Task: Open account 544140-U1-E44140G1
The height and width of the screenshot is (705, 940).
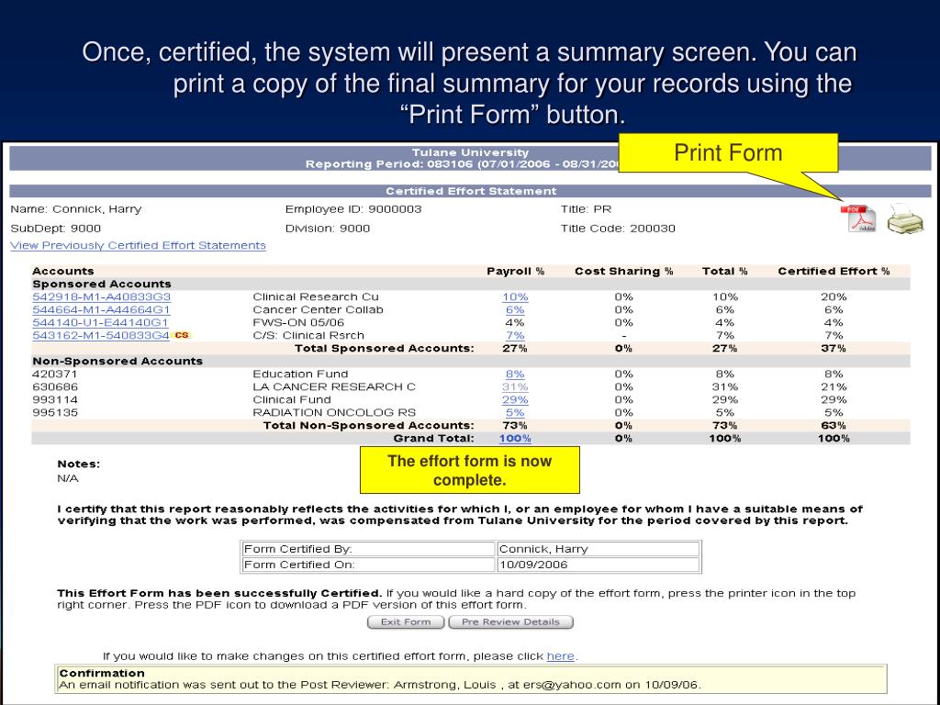Action: [100, 322]
